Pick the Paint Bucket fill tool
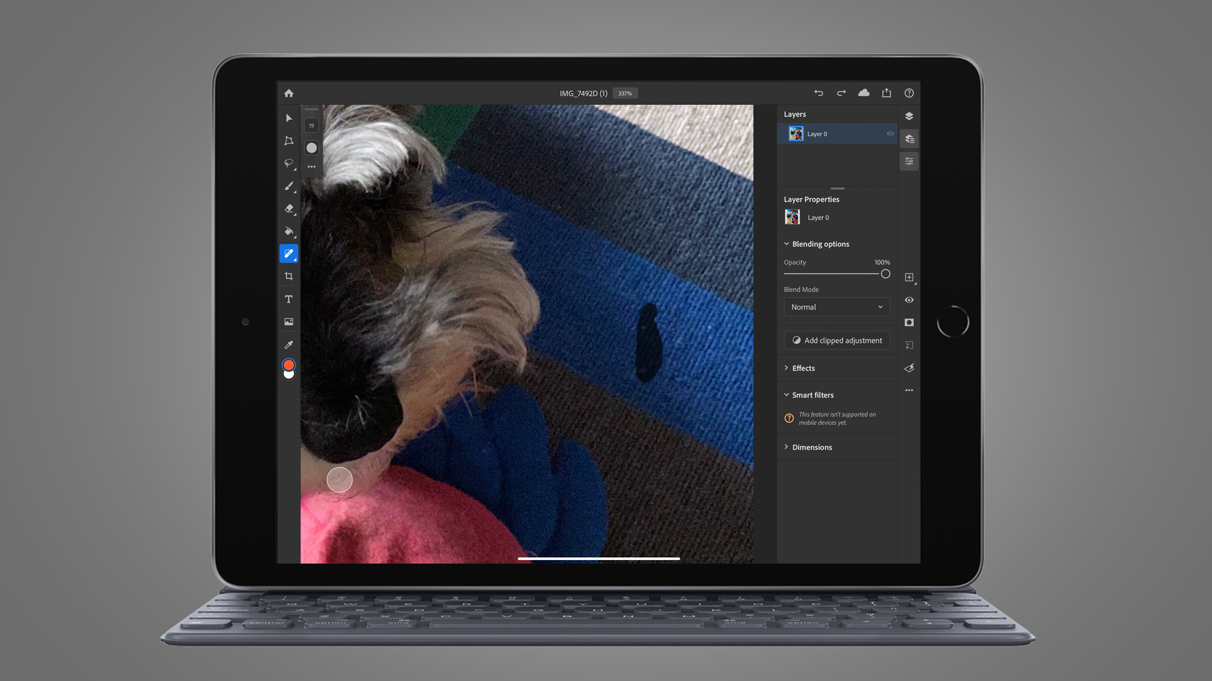1212x681 pixels. 289,231
